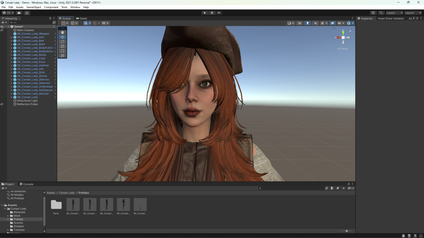
Task: Select the Rect transform tool
Action: coord(63,51)
